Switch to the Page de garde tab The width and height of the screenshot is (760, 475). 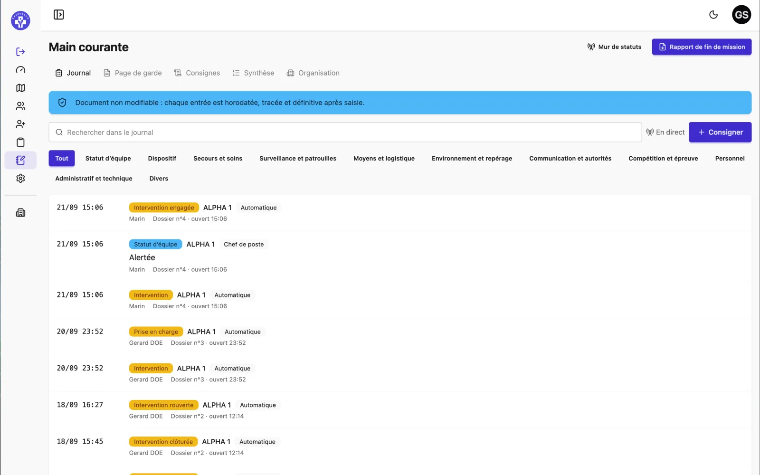pyautogui.click(x=133, y=73)
